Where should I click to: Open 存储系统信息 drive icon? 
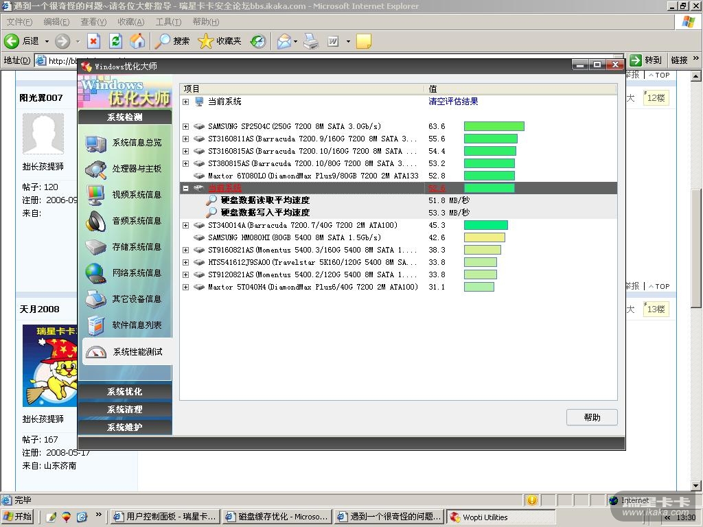point(95,247)
